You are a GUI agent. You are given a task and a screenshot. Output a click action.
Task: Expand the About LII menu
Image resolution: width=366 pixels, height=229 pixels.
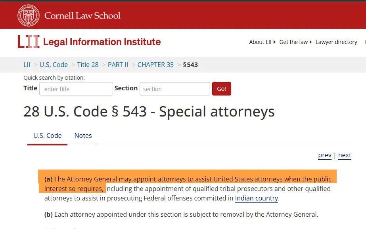click(262, 42)
